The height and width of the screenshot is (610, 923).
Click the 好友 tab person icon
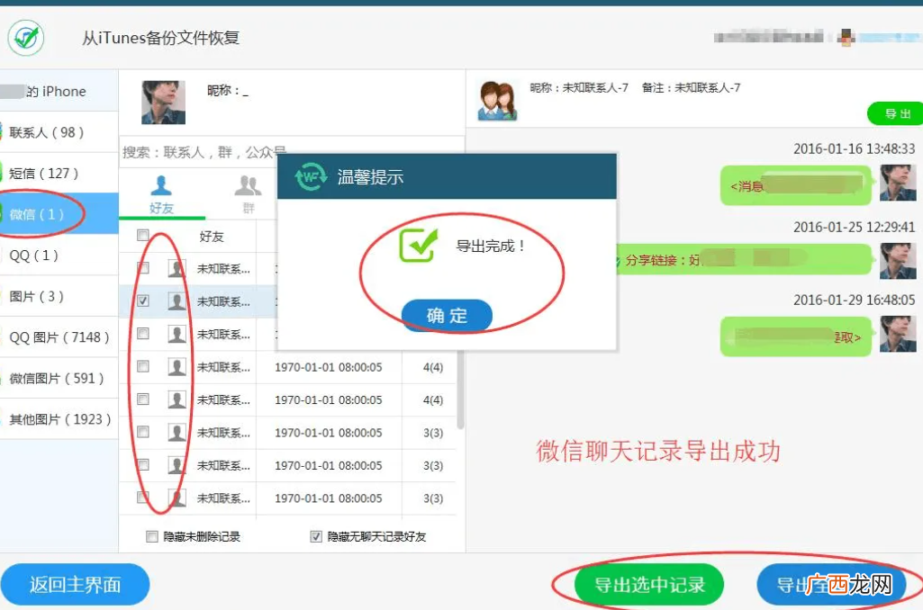[160, 185]
